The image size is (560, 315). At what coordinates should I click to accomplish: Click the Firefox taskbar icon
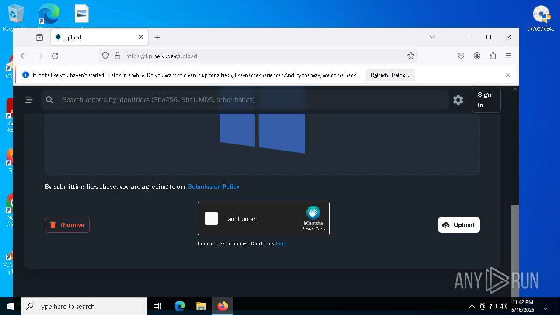click(x=223, y=306)
